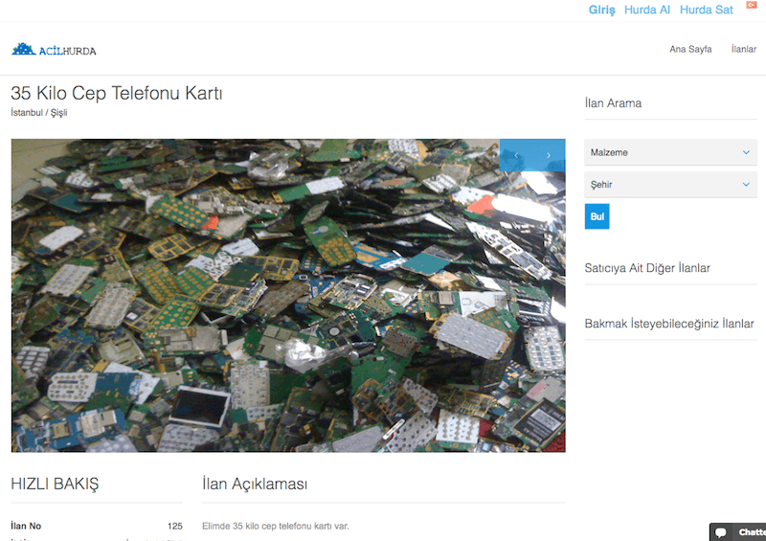Click the 'Satıcıya Ait Diğer İlanlar' heading
This screenshot has width=766, height=541.
point(647,268)
